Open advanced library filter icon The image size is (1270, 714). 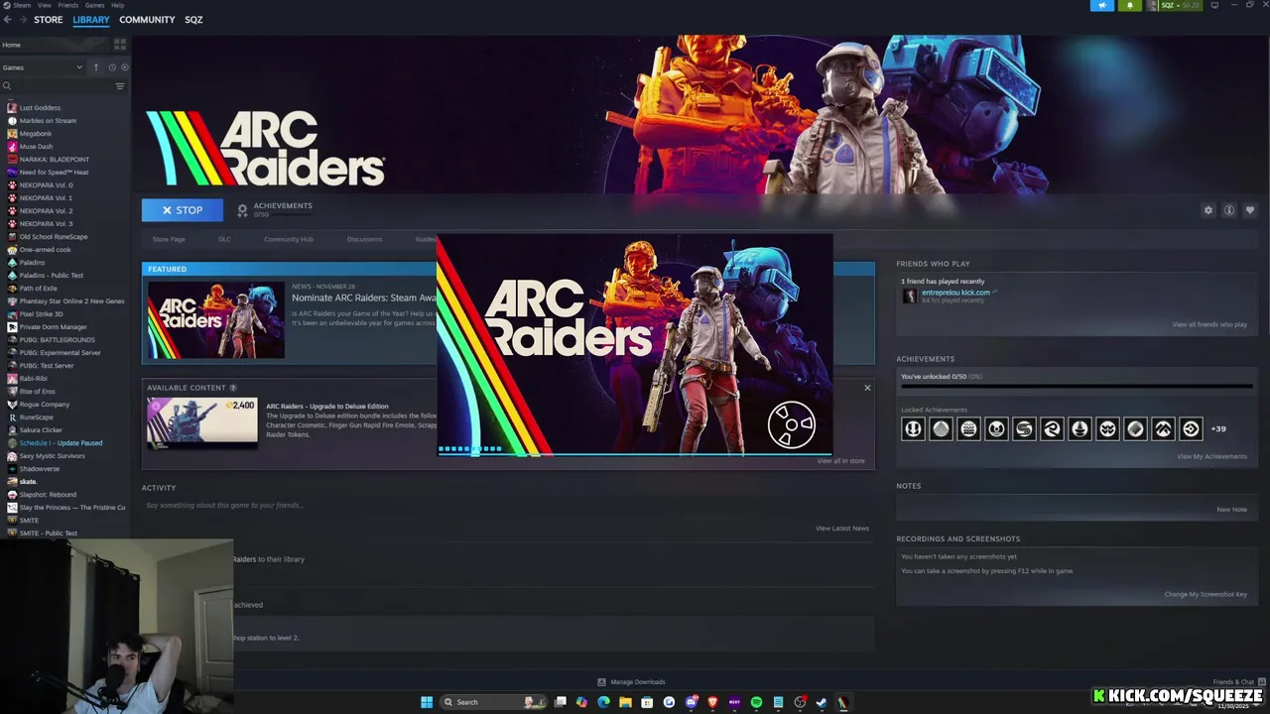pos(120,86)
